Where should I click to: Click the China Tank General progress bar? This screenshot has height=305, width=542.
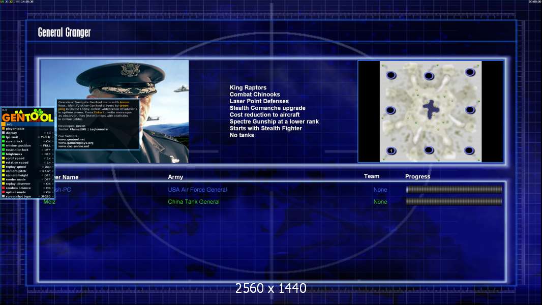click(x=454, y=202)
